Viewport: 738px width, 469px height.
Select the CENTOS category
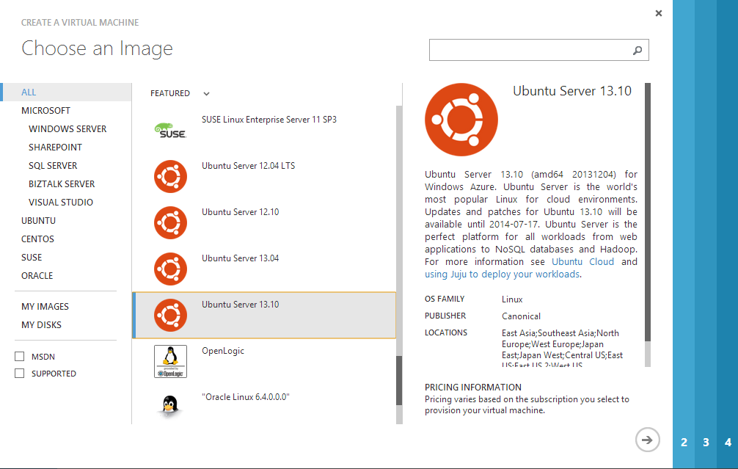click(x=37, y=239)
